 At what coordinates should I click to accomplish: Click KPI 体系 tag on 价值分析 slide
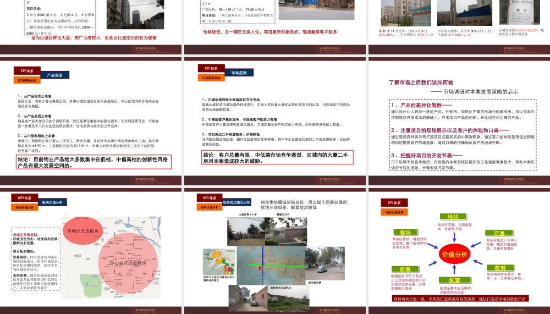coord(394,203)
